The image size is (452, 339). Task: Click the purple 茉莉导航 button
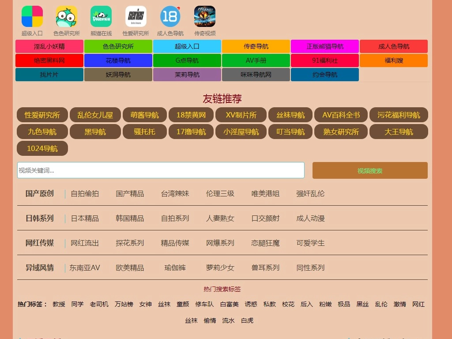point(187,75)
